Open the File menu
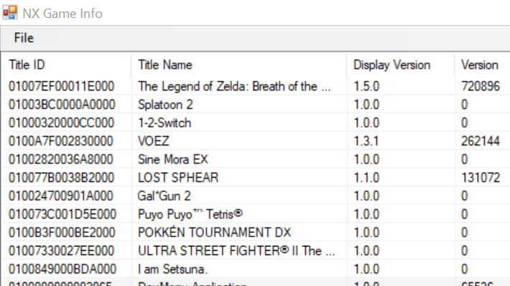 tap(24, 38)
